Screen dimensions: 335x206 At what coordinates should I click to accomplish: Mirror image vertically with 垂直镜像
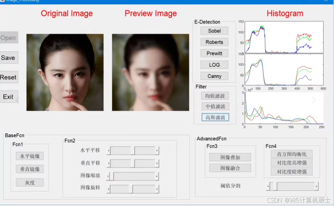(30, 169)
